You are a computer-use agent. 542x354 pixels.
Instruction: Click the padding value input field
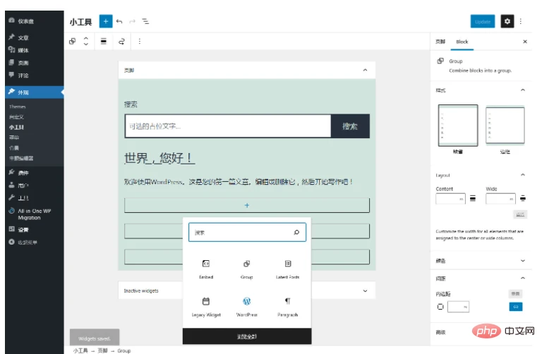[x=458, y=307]
